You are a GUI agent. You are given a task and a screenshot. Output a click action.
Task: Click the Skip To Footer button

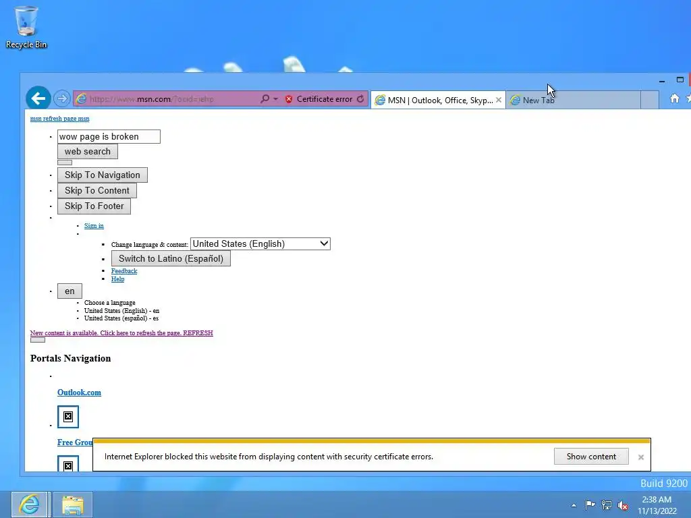pos(94,206)
